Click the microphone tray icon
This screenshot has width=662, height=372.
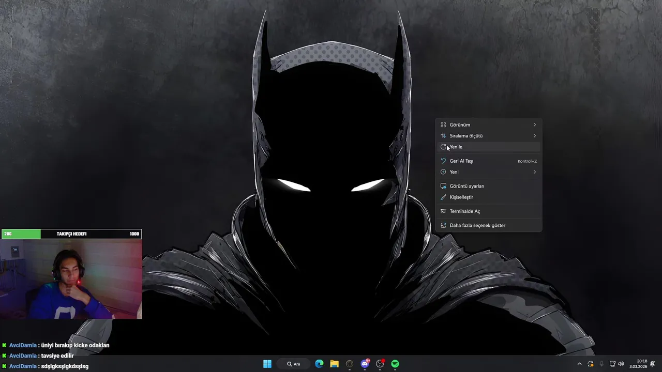click(x=601, y=364)
